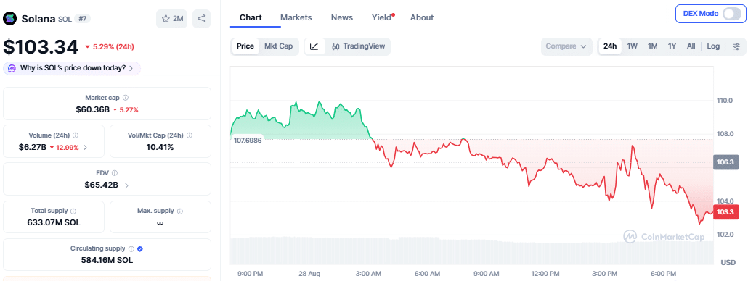Select the Mkt Cap chart toggle
The image size is (756, 281).
coord(279,46)
